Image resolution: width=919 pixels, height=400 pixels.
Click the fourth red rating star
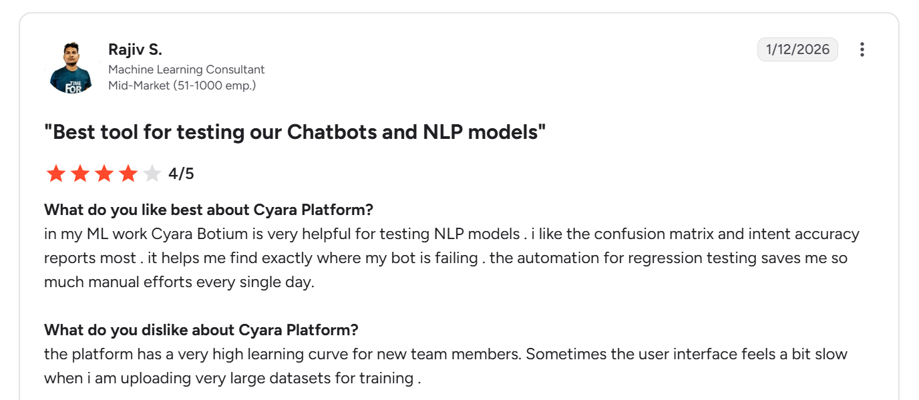click(x=128, y=174)
